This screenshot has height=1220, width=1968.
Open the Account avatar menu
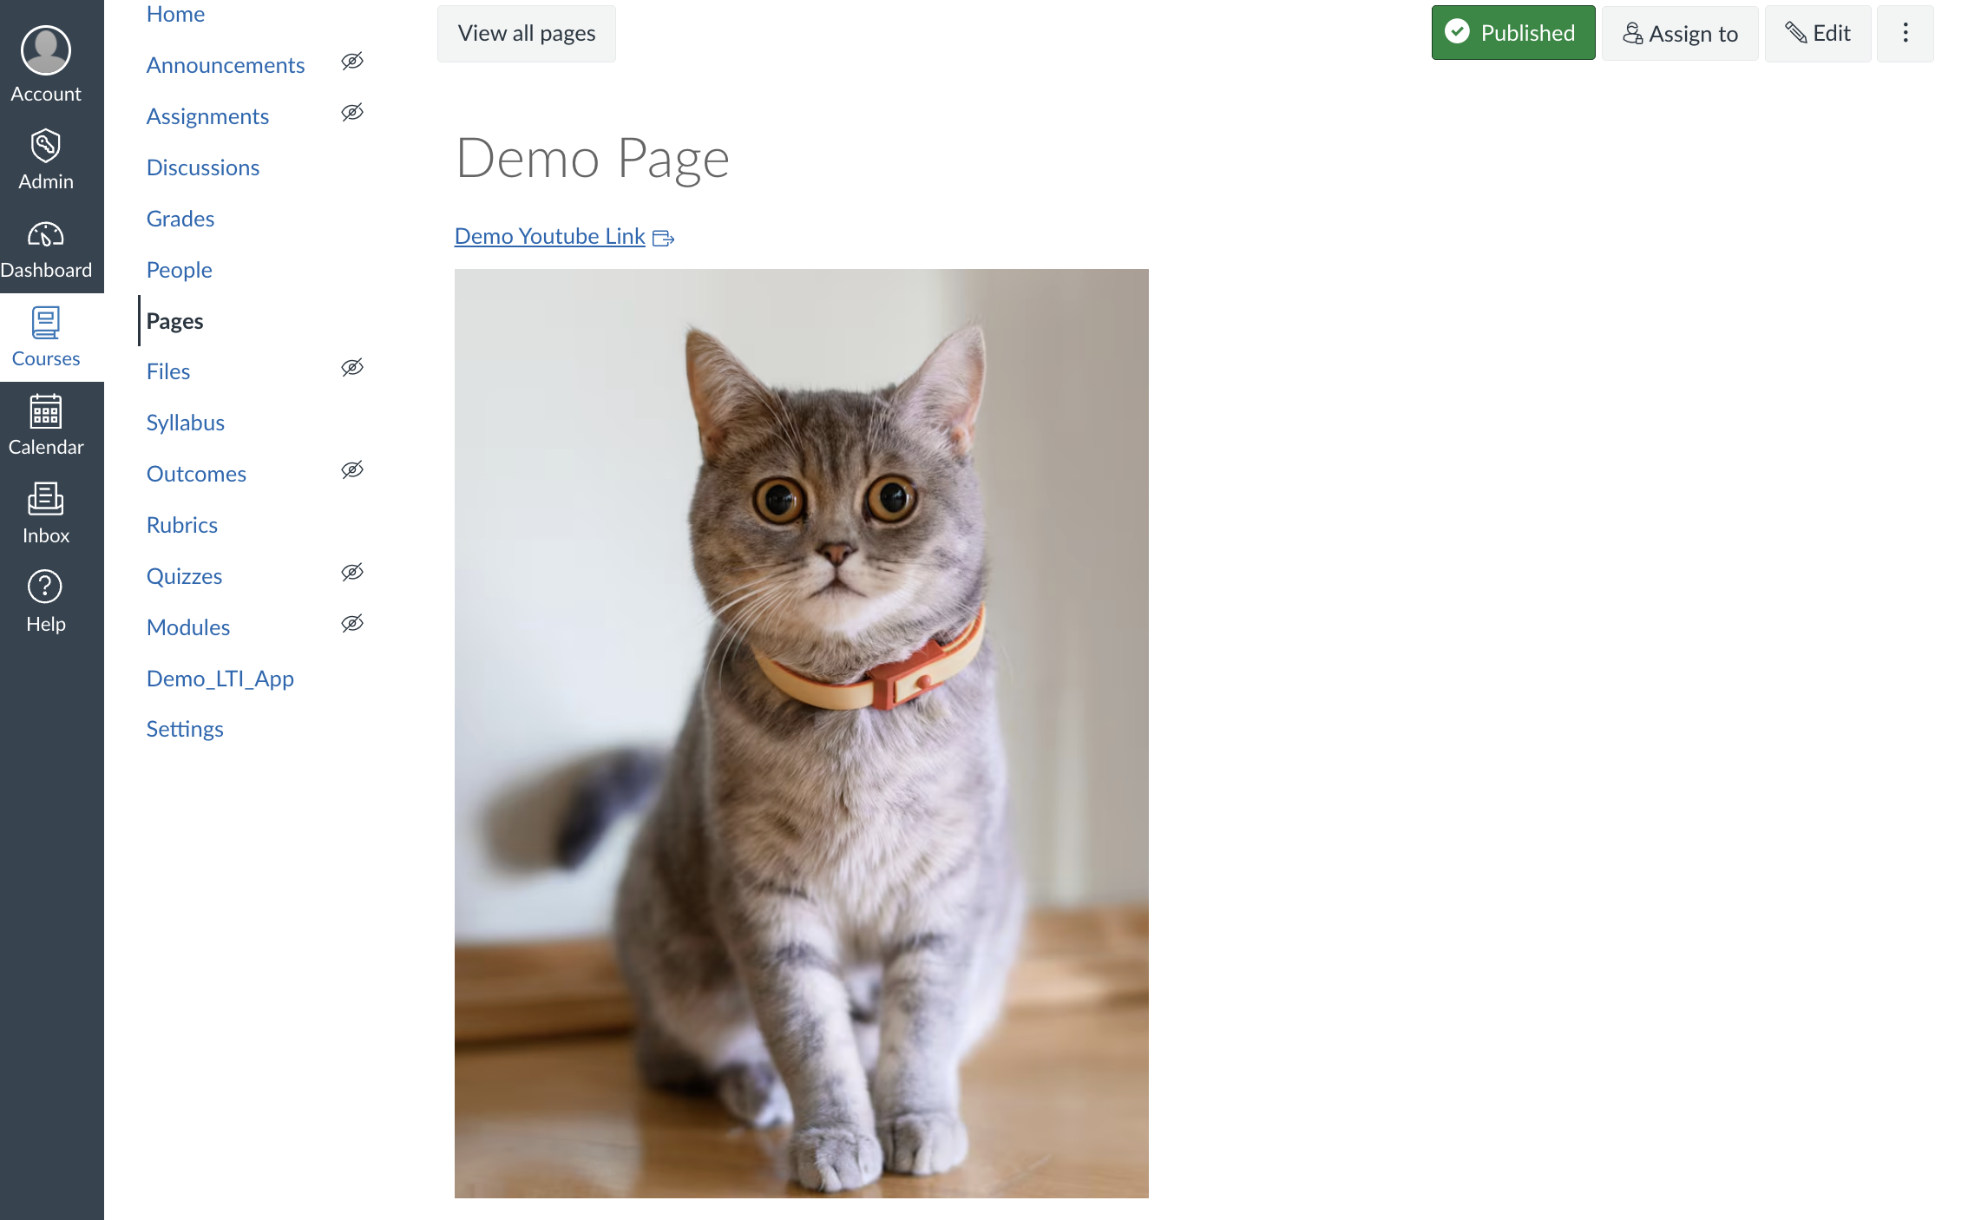click(x=46, y=50)
